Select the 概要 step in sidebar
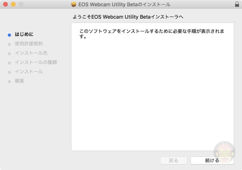 19,81
